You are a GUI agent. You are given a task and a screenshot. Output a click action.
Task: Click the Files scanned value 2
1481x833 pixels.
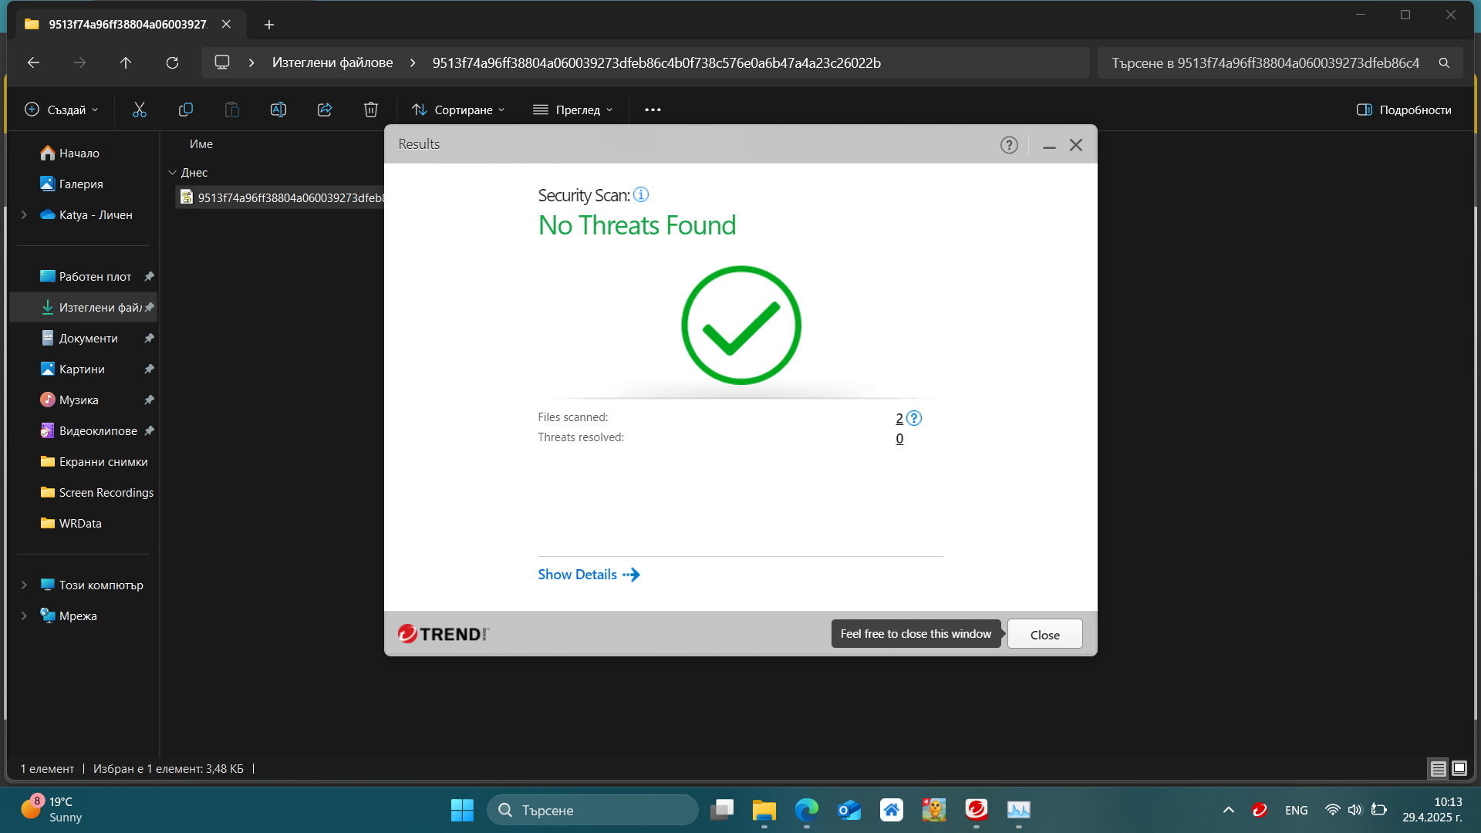coord(899,418)
